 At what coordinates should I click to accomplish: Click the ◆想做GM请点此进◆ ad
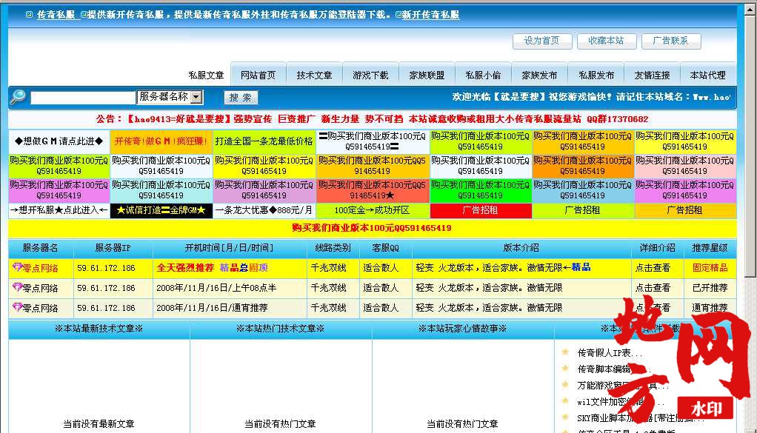point(59,141)
